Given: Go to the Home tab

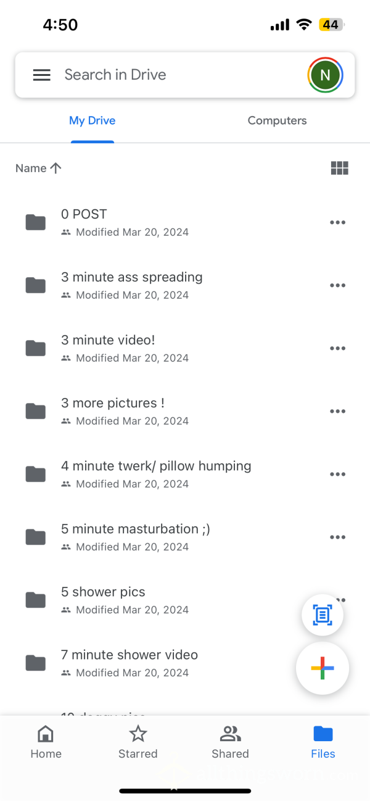Looking at the screenshot, I should [46, 742].
